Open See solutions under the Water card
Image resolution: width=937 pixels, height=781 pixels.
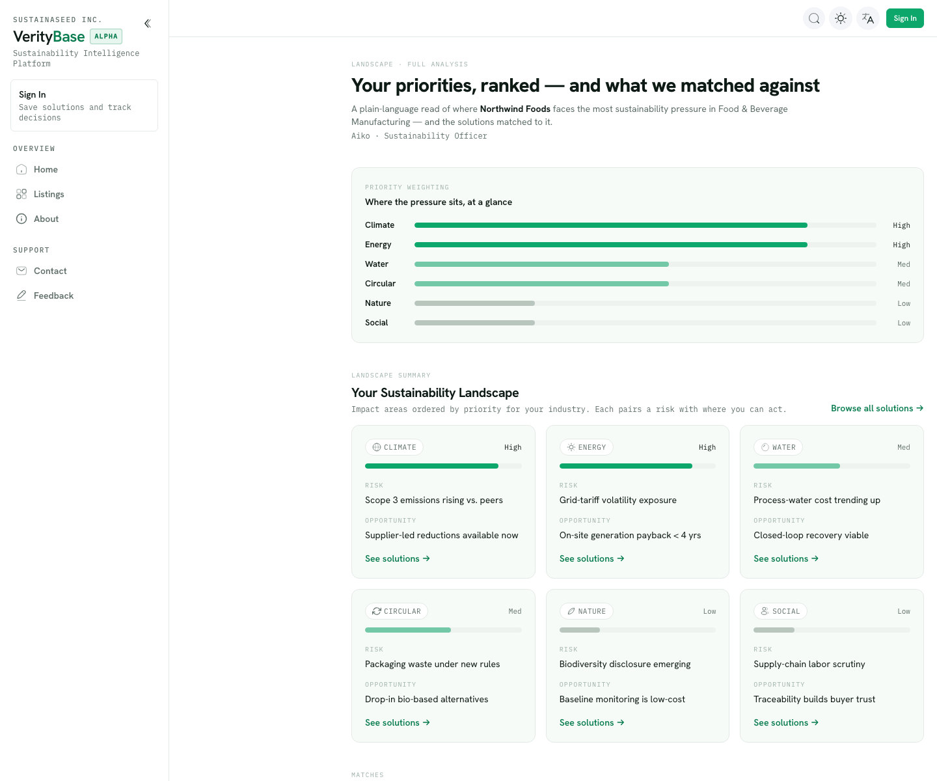point(786,558)
